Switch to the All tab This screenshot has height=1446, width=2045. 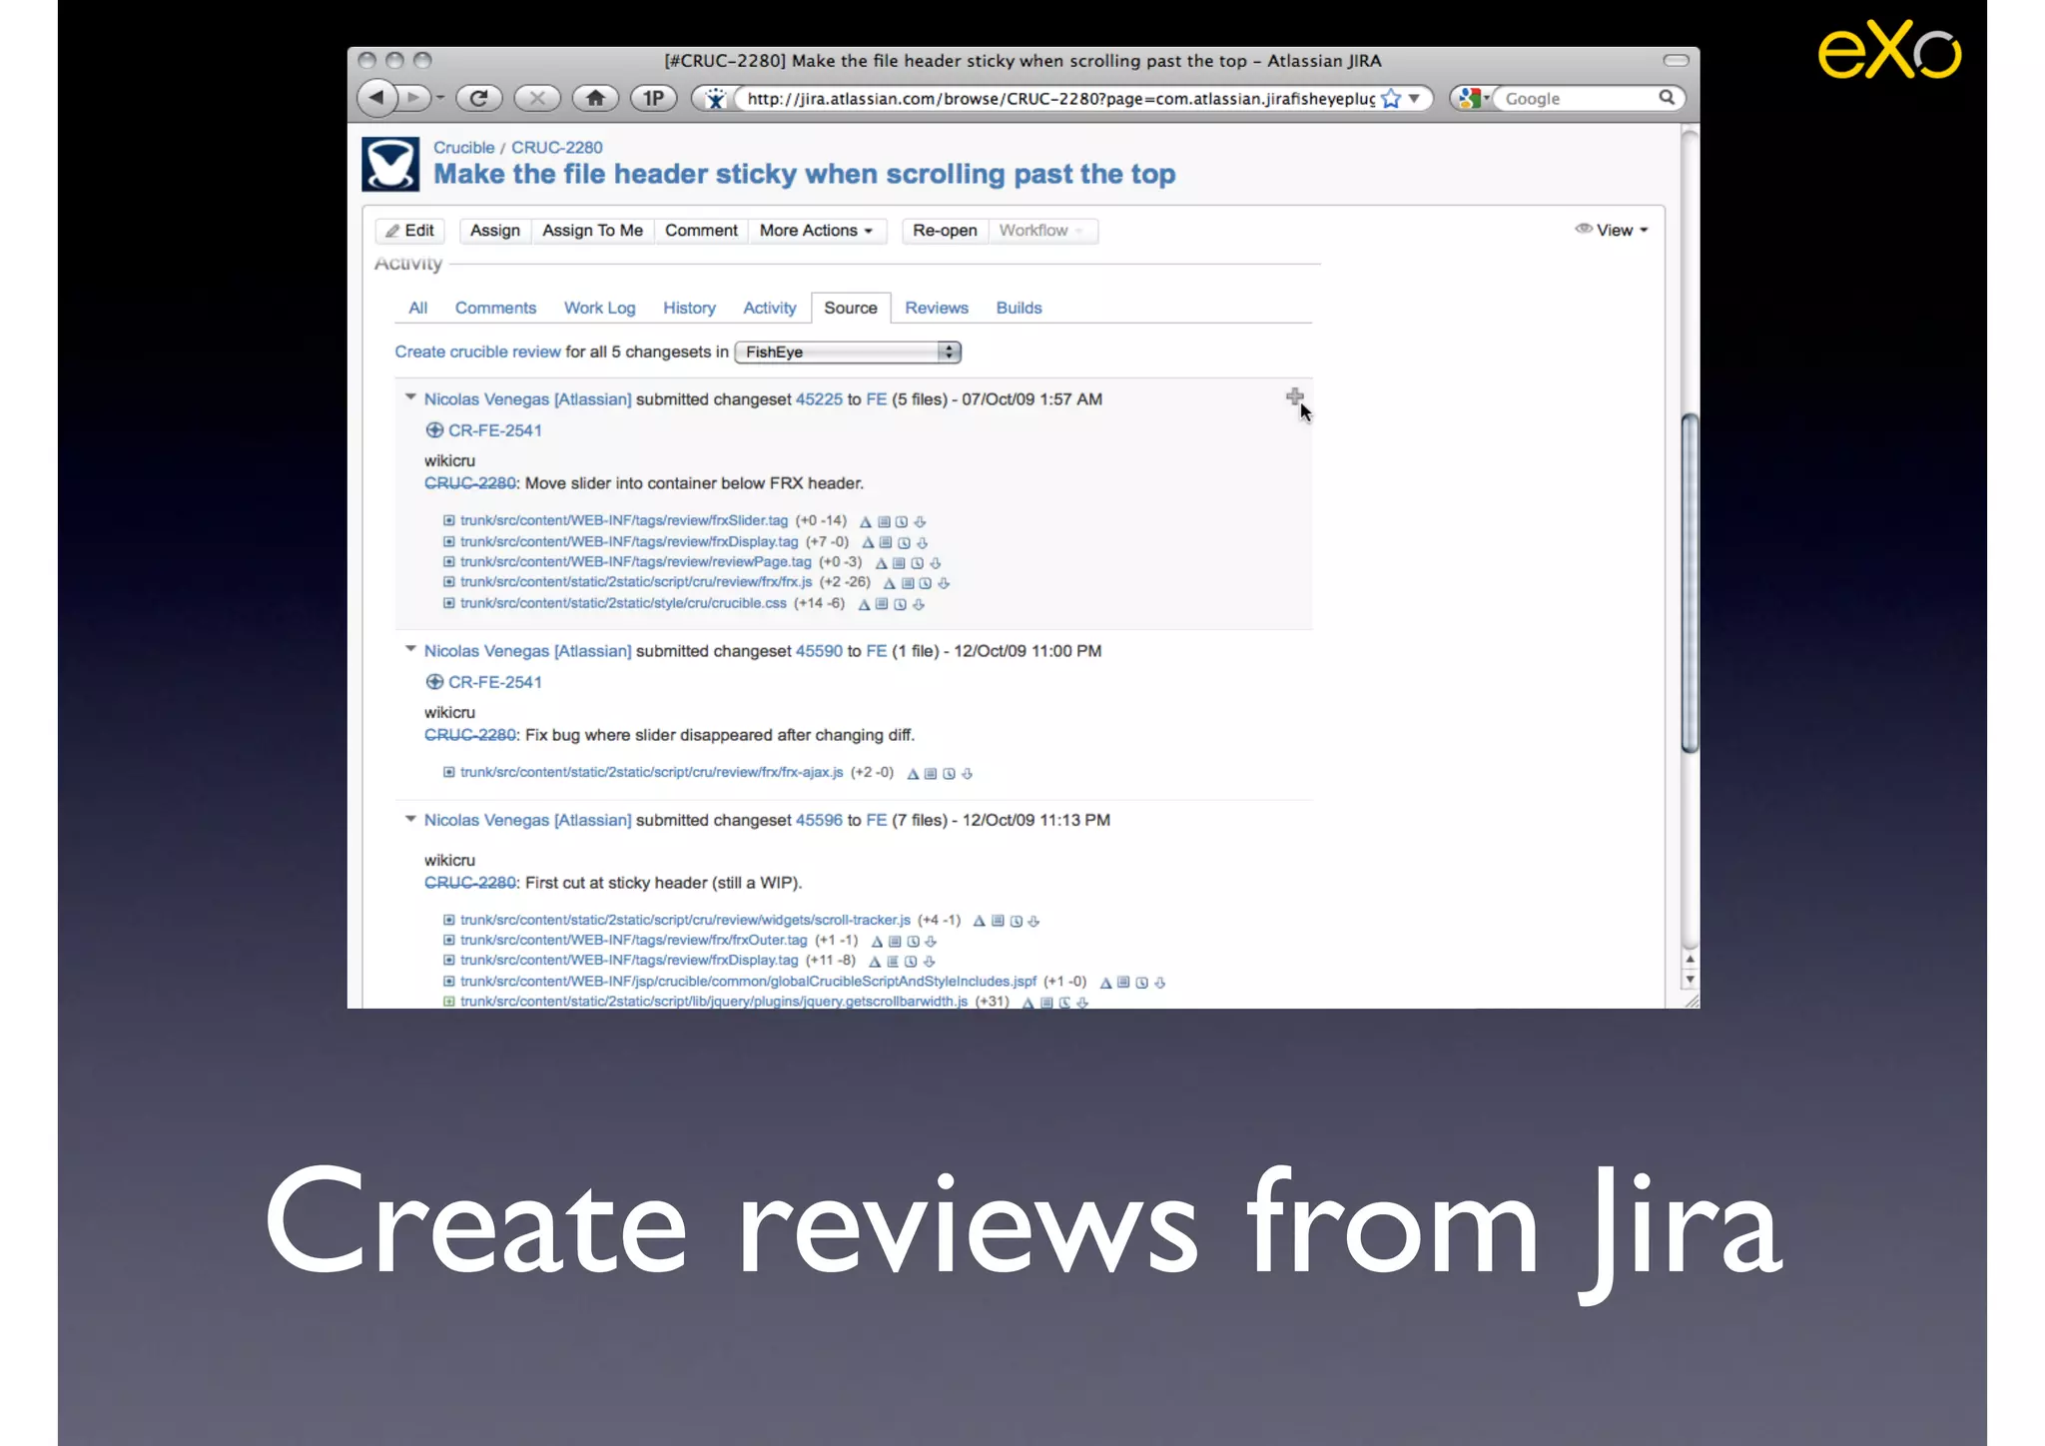[418, 308]
